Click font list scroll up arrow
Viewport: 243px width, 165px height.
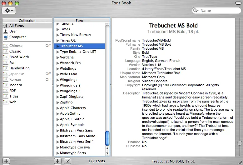point(107,148)
